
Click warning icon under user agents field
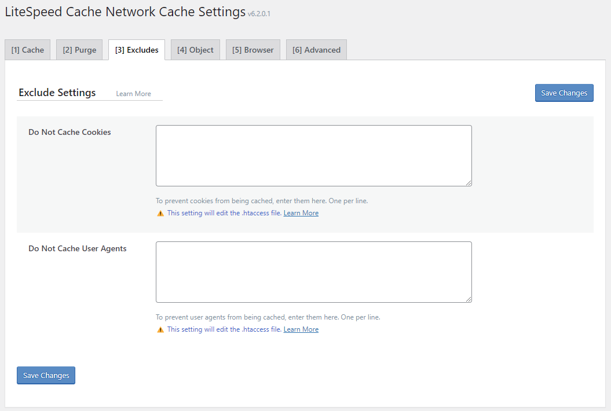[160, 329]
